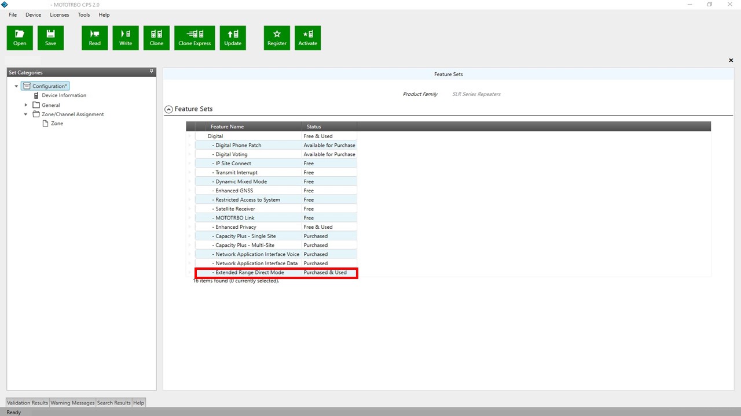Save the codeplug using the Save icon

pyautogui.click(x=50, y=36)
